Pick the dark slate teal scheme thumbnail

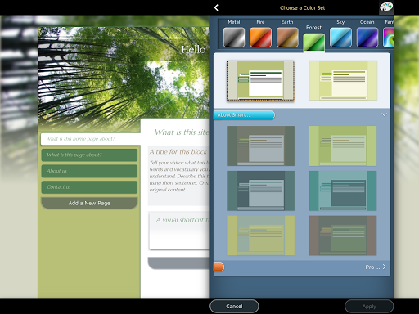pyautogui.click(x=260, y=191)
